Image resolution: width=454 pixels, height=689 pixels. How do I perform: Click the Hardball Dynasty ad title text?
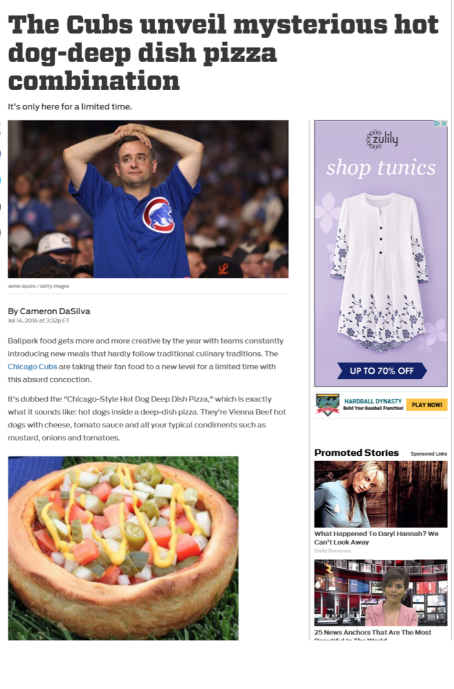coord(373,401)
